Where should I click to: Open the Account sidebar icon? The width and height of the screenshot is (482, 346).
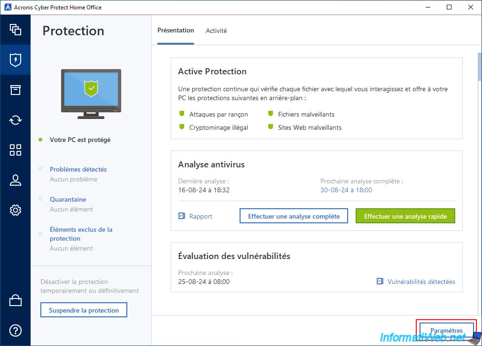16,180
